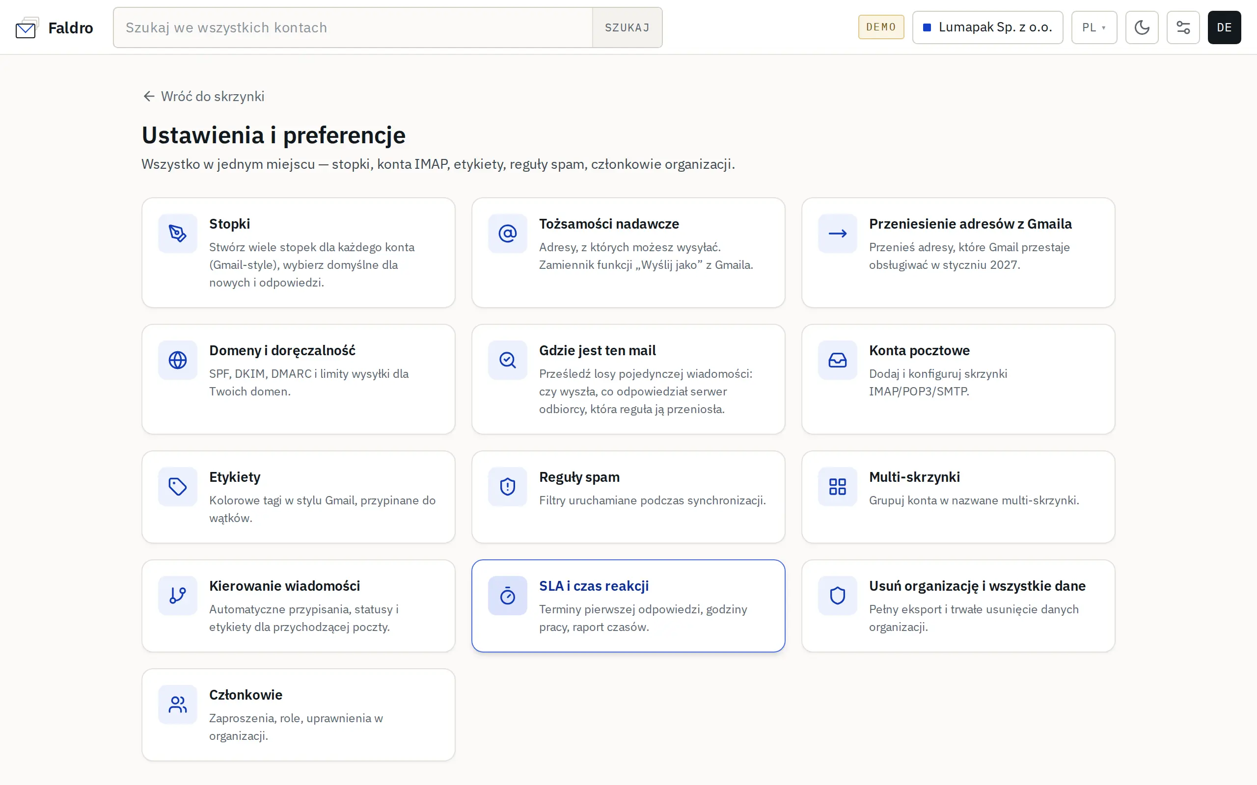Click the Kierowanie wiadomości branch icon
The image size is (1257, 785).
(178, 596)
